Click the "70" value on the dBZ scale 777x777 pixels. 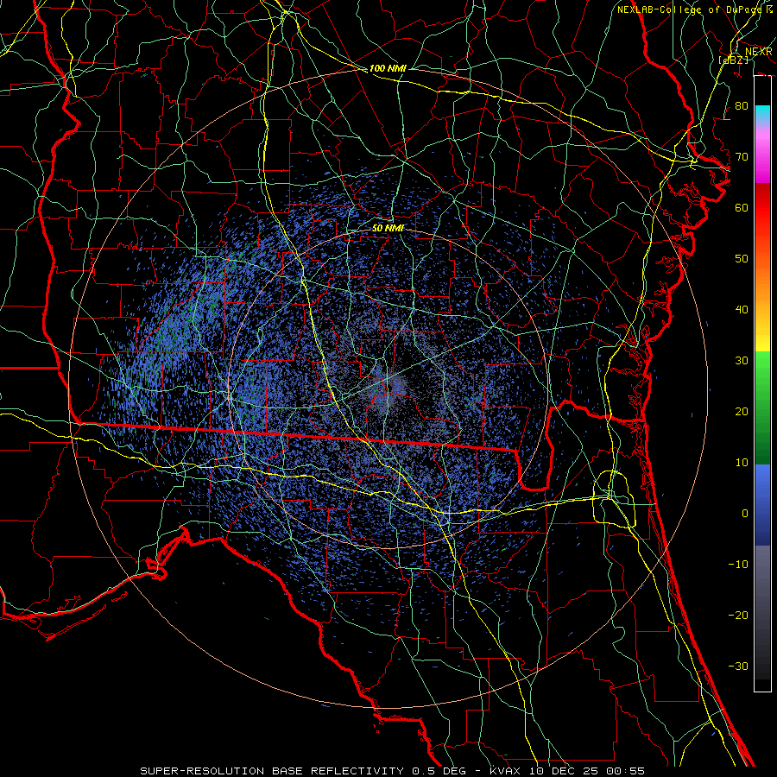(742, 157)
